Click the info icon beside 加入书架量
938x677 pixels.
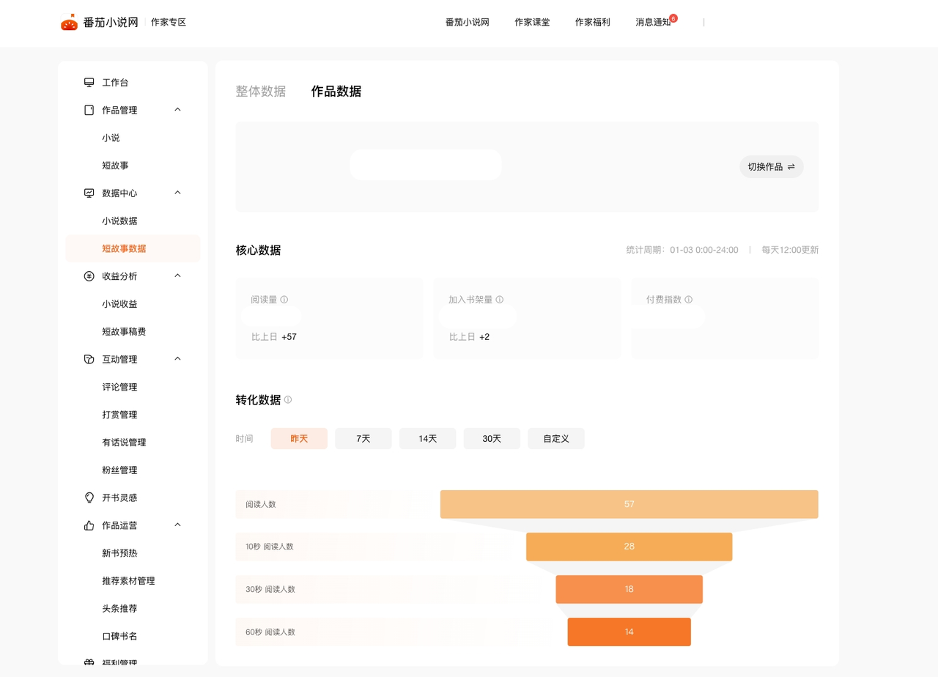[500, 300]
